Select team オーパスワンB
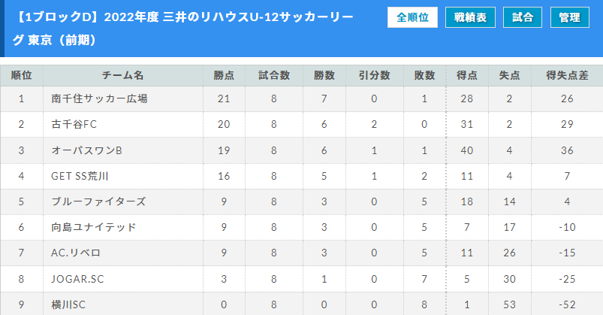Image resolution: width=603 pixels, height=315 pixels. coord(86,150)
